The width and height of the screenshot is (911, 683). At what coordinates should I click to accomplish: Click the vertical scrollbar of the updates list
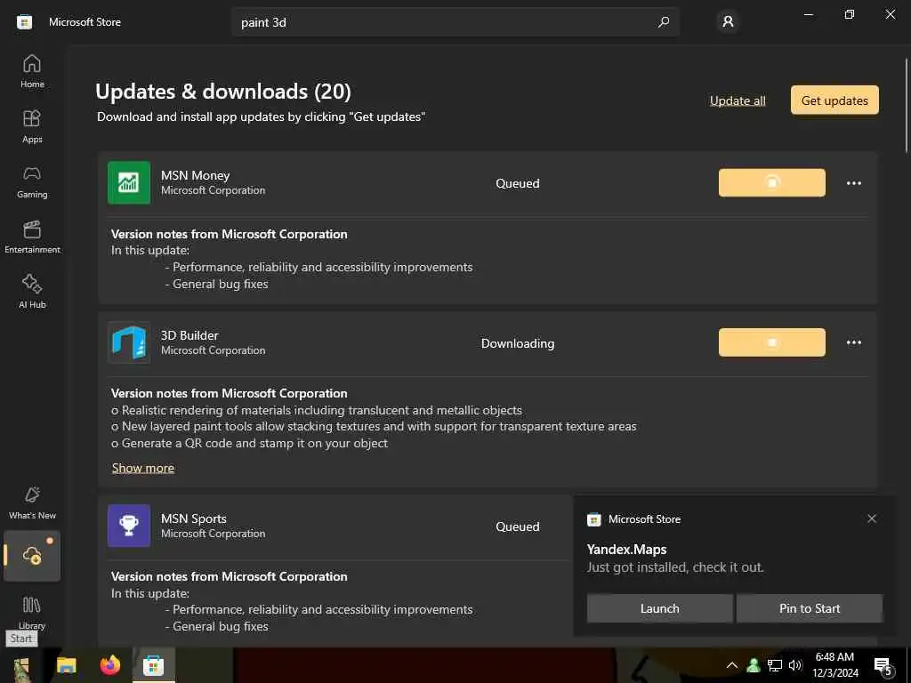tap(907, 106)
